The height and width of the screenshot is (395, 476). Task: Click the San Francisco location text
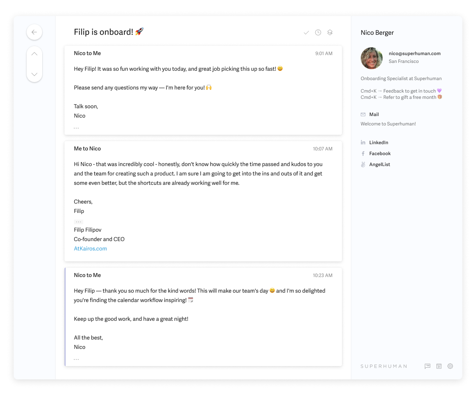coord(404,61)
